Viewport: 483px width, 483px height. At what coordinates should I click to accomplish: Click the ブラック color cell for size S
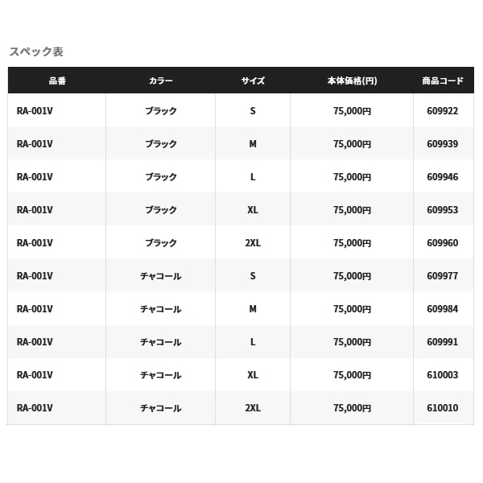[161, 111]
